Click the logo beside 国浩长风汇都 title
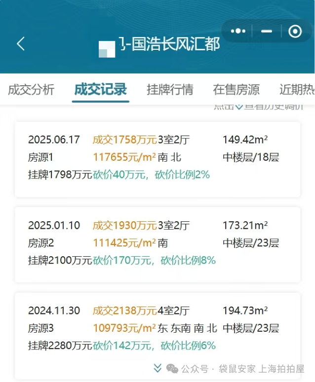This screenshot has height=382, width=315. pos(107,49)
